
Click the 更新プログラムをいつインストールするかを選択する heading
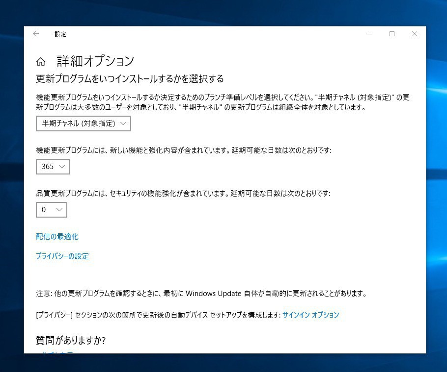point(130,79)
